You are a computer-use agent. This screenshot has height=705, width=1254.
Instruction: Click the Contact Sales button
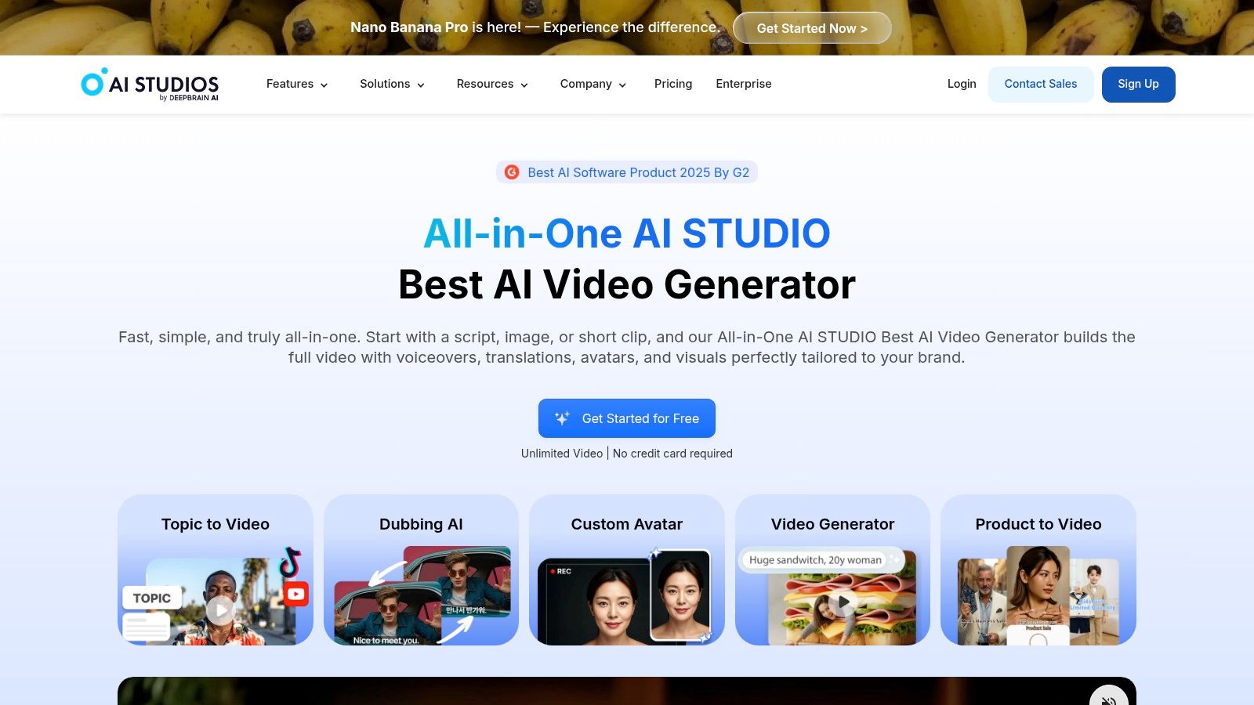coord(1041,84)
